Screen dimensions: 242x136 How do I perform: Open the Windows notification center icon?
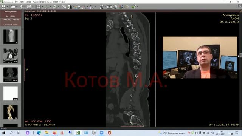(x=237, y=133)
